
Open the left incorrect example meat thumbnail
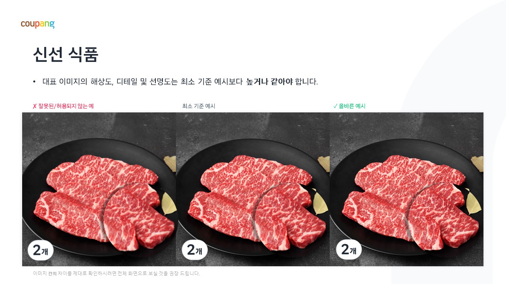(99, 189)
